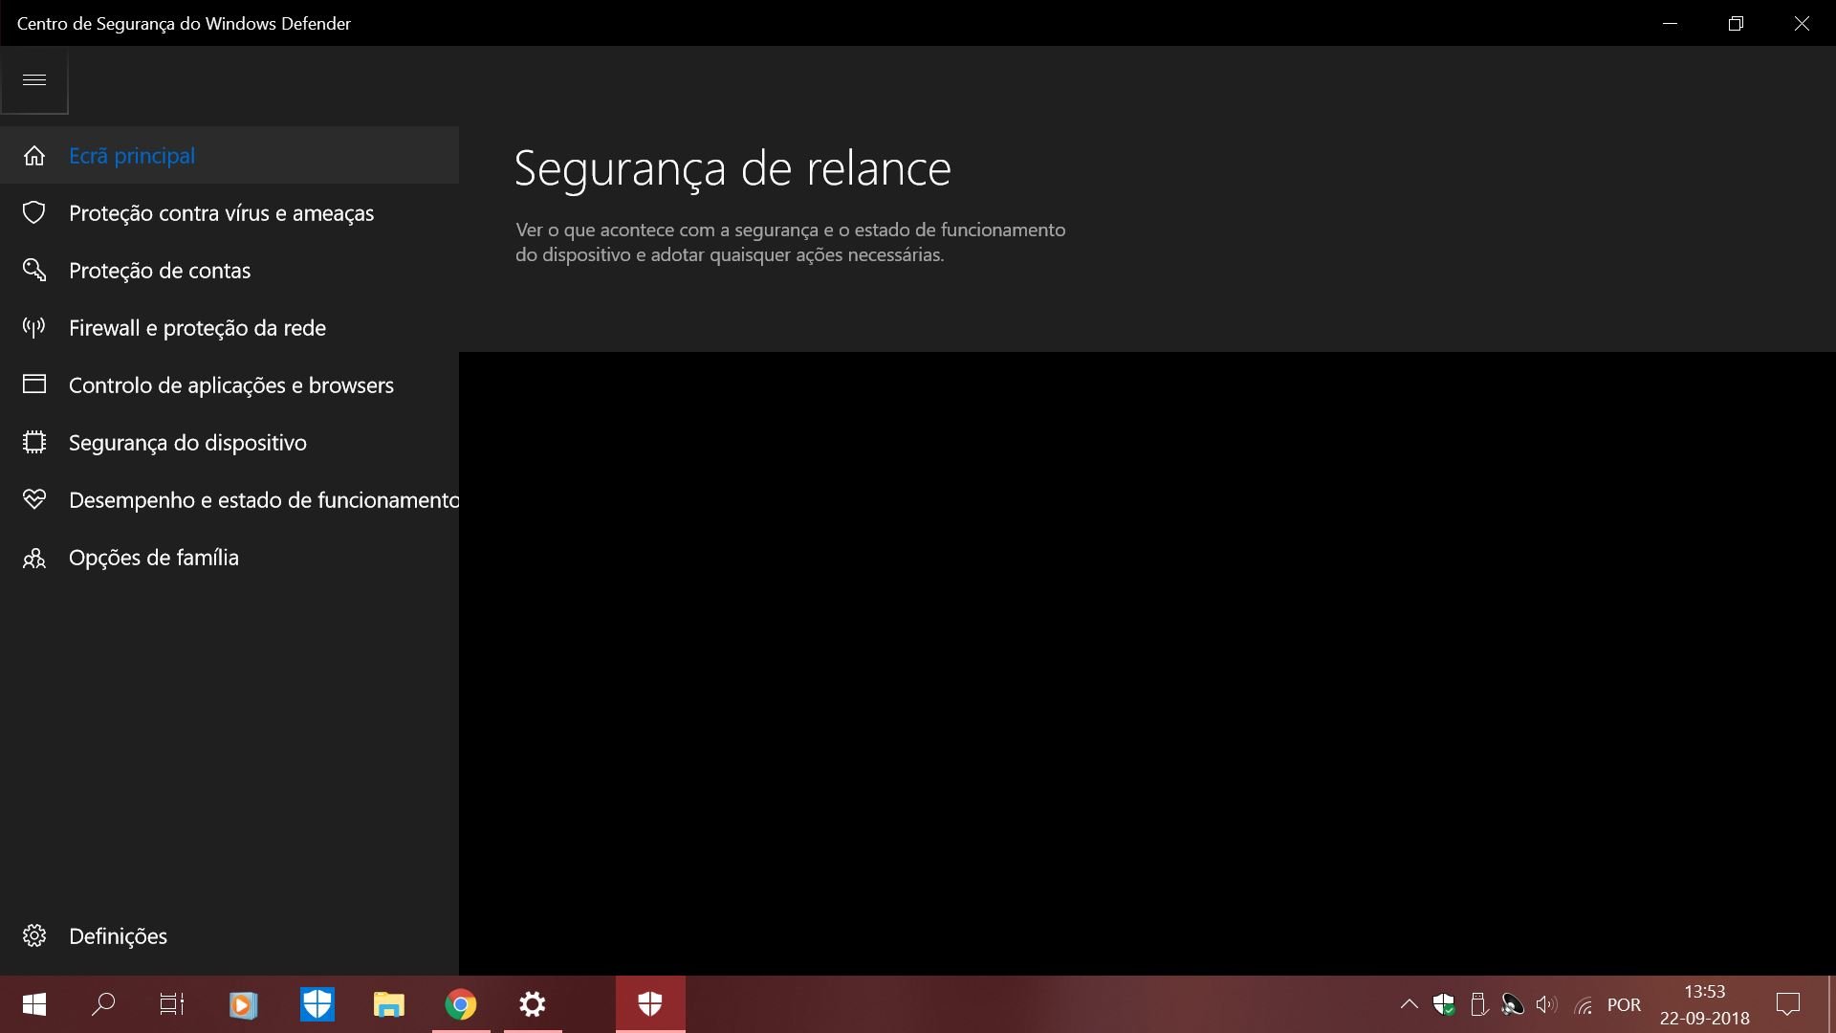Switch to Google Chrome on taskbar
Image resolution: width=1836 pixels, height=1033 pixels.
461,1004
